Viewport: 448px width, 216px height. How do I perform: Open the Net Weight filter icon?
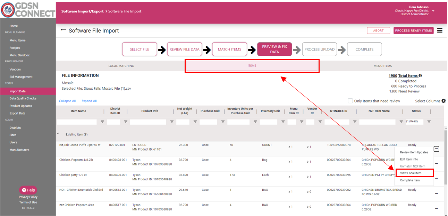pyautogui.click(x=195, y=122)
